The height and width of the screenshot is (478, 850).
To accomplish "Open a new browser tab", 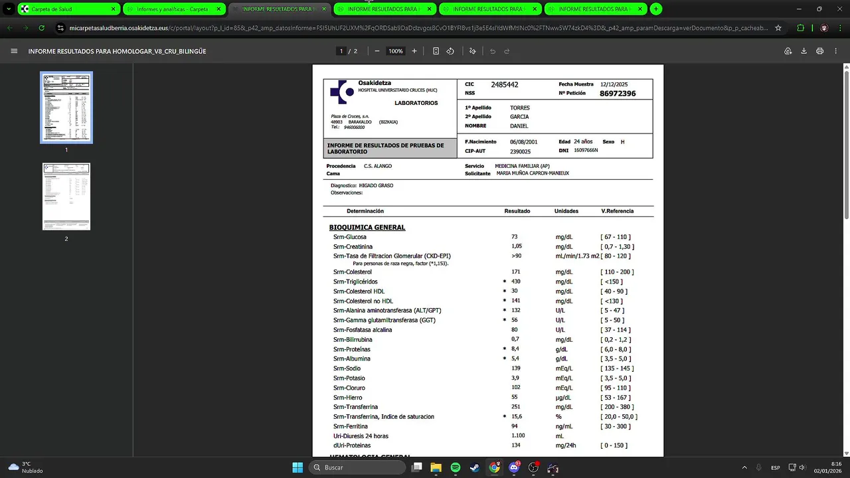I will [x=656, y=9].
